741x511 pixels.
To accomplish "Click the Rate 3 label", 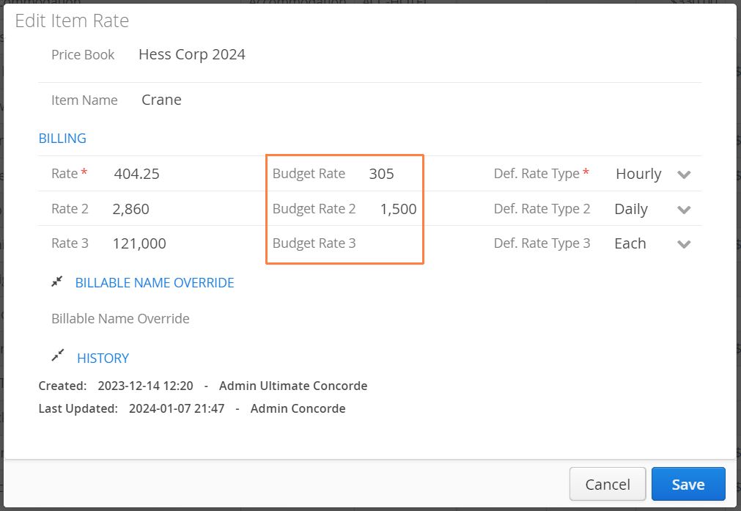I will coord(70,243).
